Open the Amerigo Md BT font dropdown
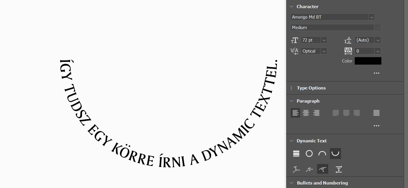Screen dimensions: 408x188 pos(371,17)
